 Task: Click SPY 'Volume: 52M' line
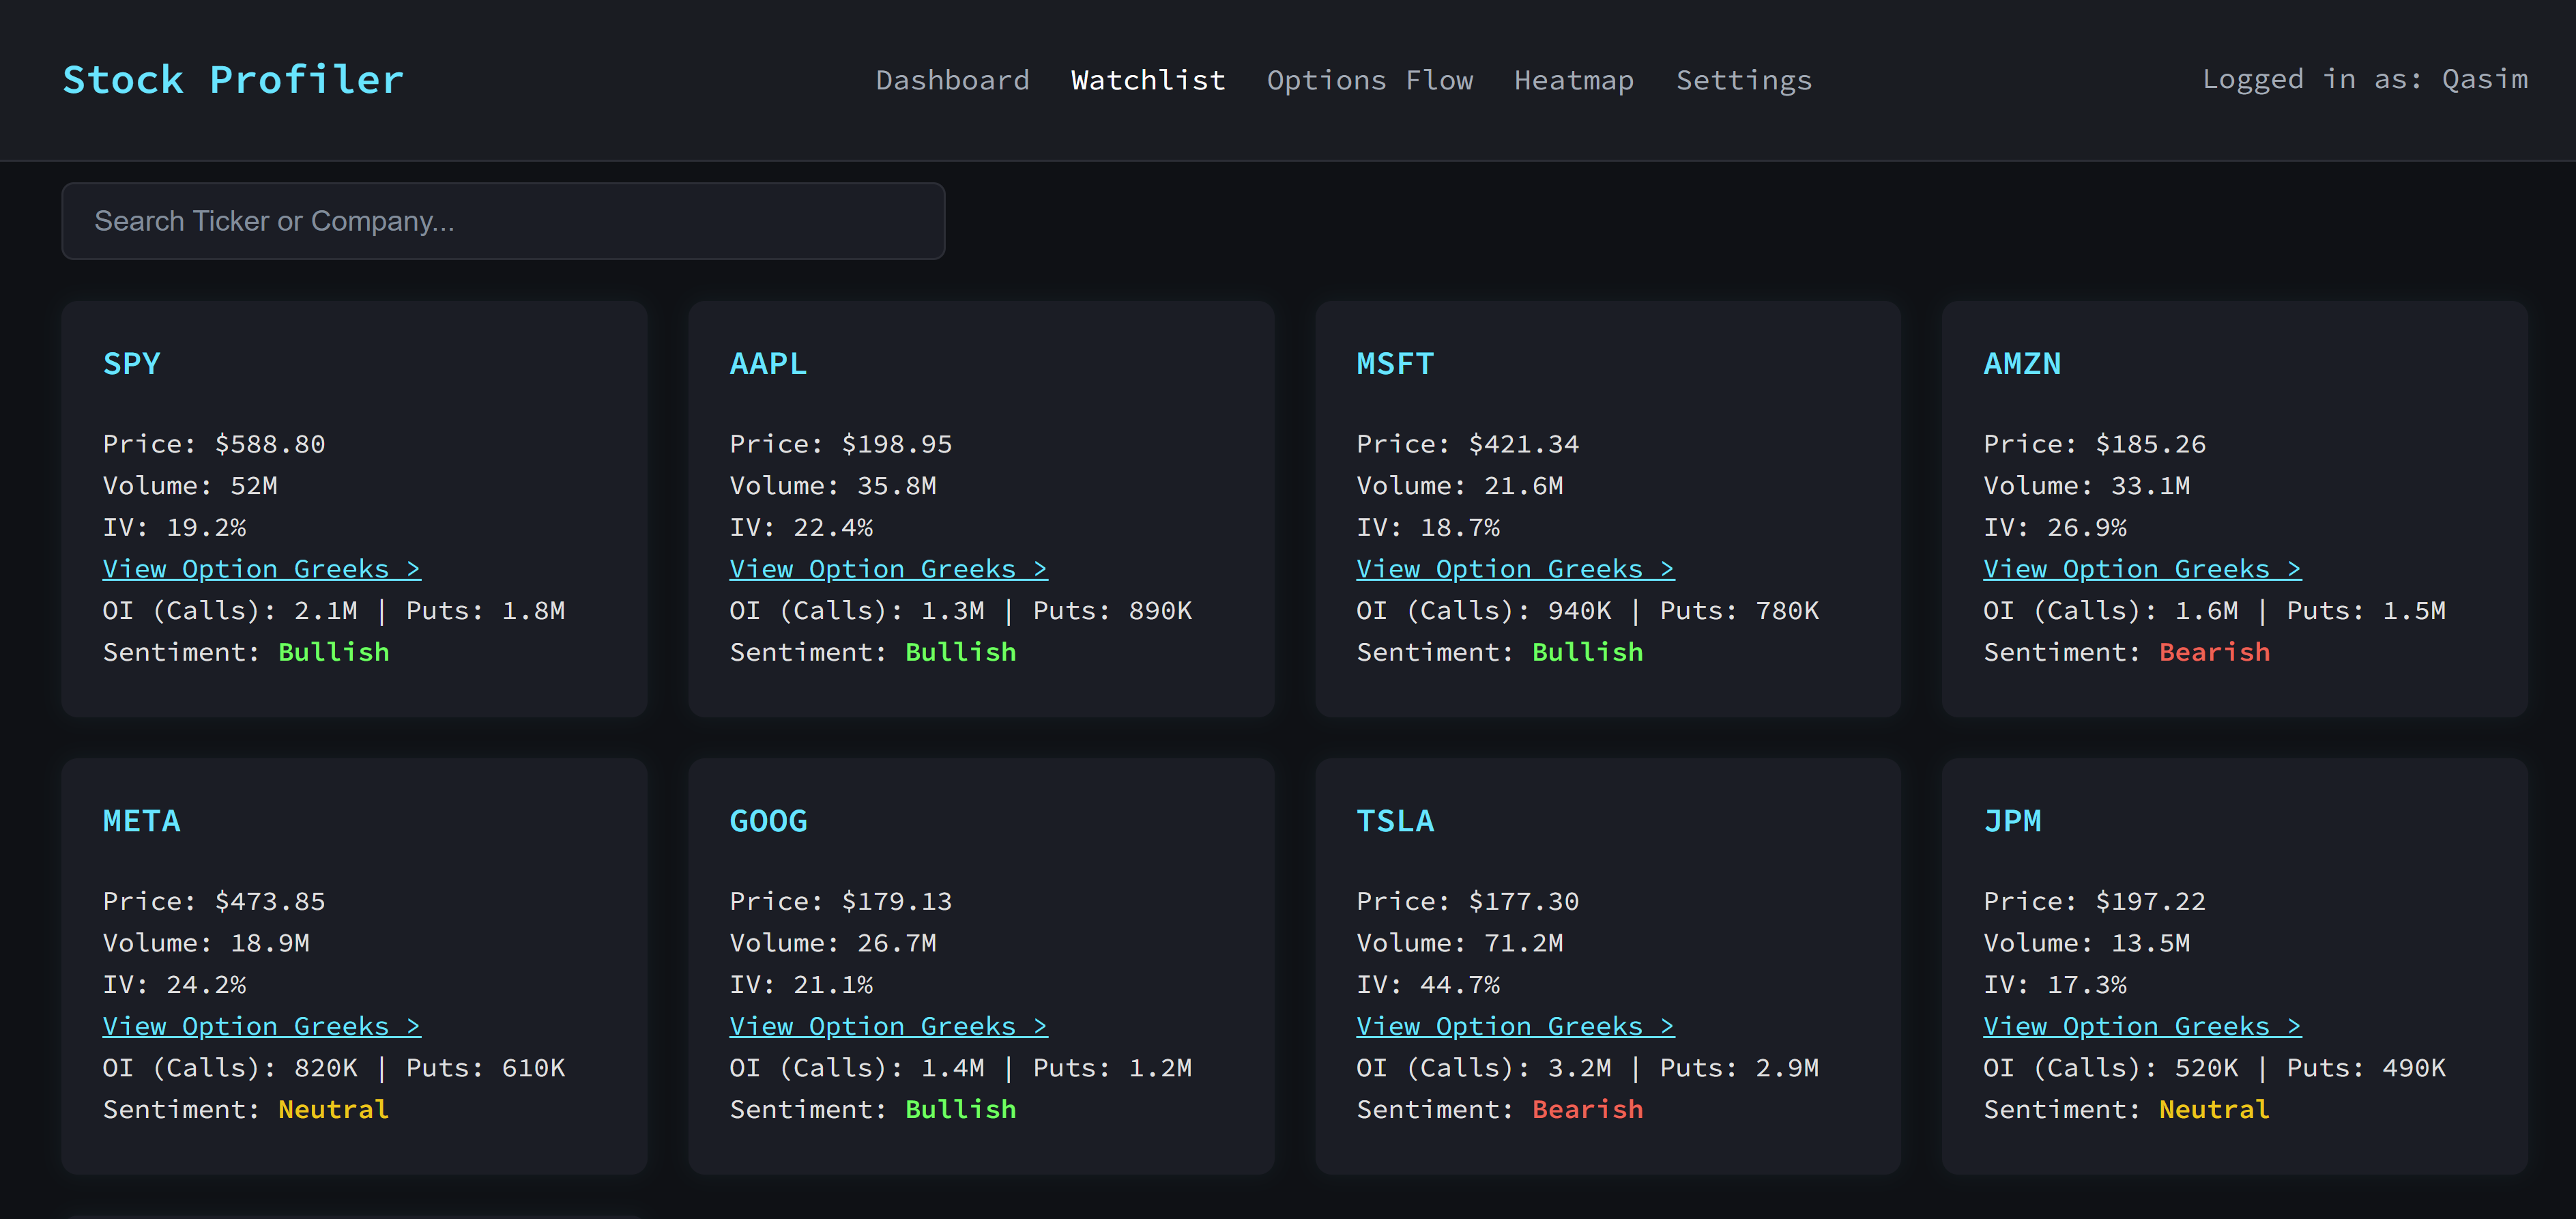(x=190, y=486)
